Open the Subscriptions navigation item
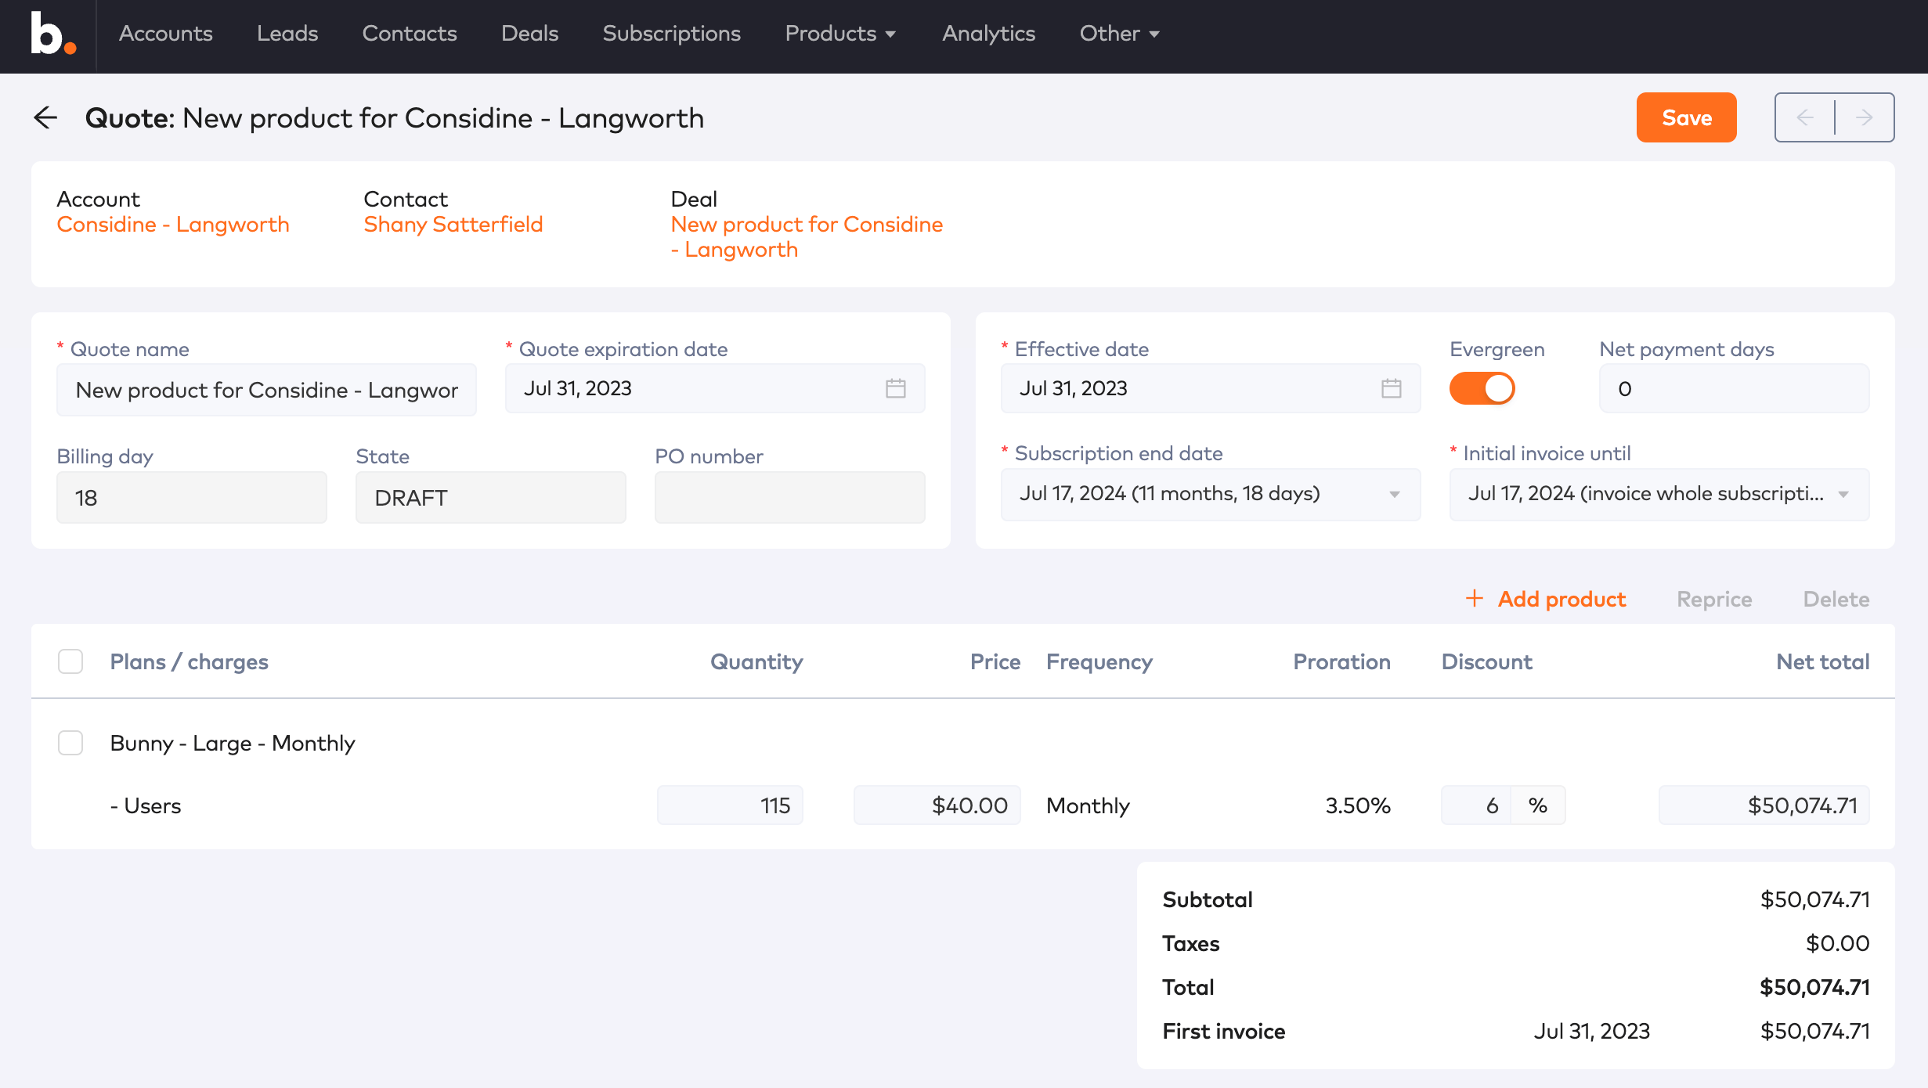Image resolution: width=1928 pixels, height=1088 pixels. [671, 34]
